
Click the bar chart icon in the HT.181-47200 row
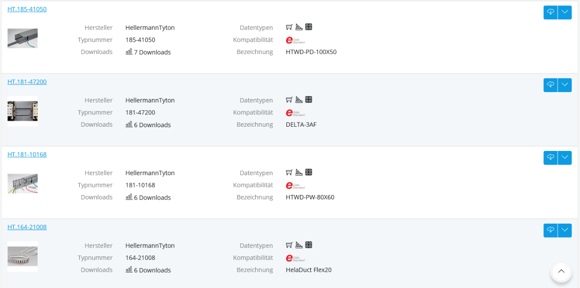[129, 124]
